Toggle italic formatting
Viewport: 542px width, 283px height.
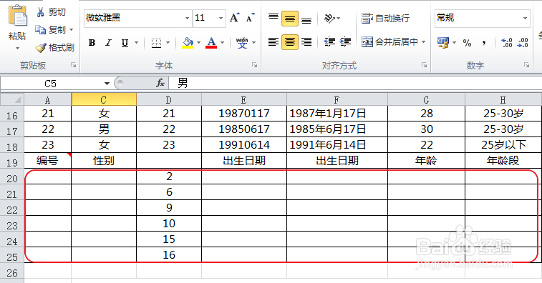coord(109,43)
